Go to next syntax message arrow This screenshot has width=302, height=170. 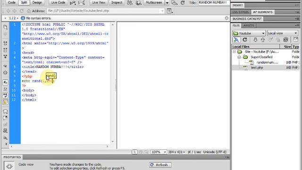(x=18, y=18)
